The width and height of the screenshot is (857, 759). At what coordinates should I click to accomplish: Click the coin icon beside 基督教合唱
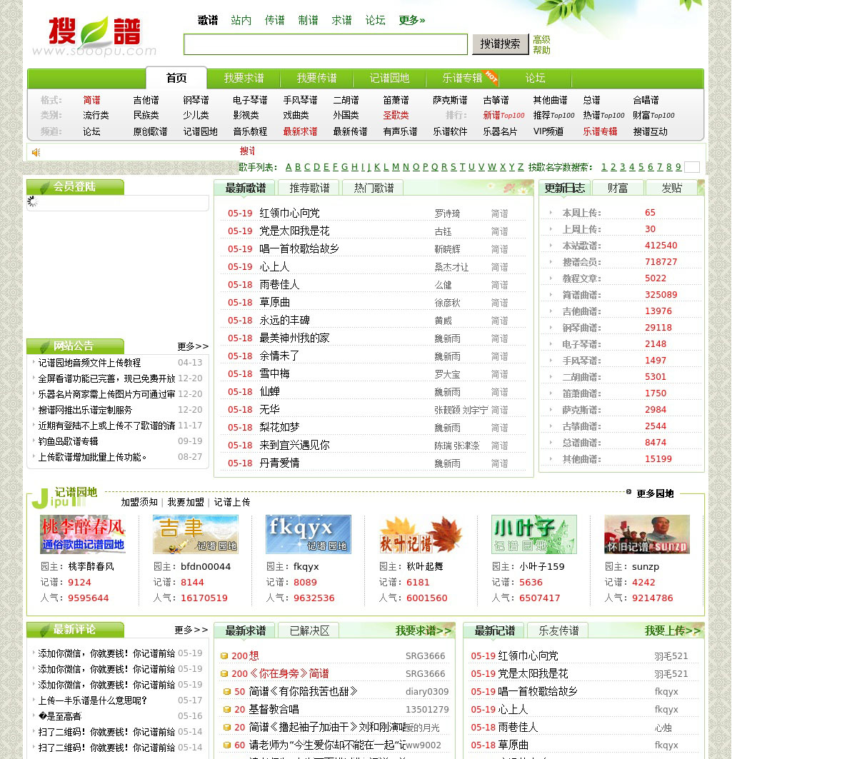[227, 710]
